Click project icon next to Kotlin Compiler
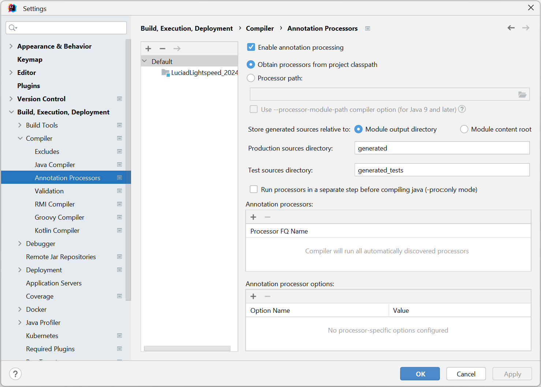541x387 pixels. point(119,230)
